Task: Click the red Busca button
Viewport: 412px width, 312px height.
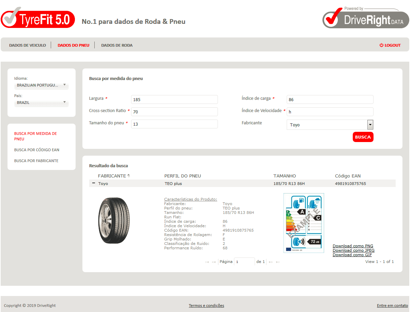Action: tap(363, 137)
